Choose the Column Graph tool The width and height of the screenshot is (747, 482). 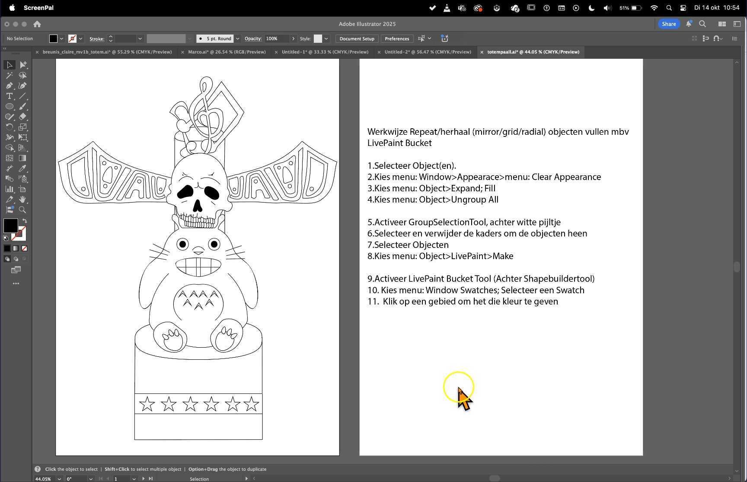tap(10, 189)
